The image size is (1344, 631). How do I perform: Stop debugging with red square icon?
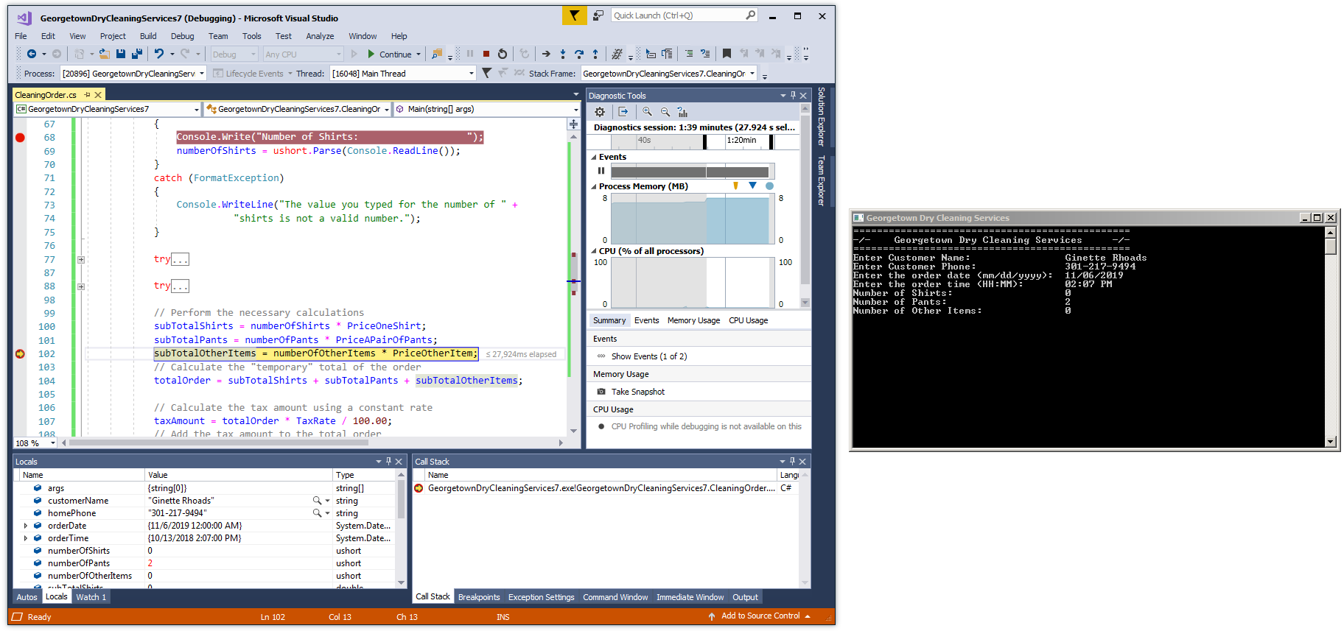coord(486,54)
